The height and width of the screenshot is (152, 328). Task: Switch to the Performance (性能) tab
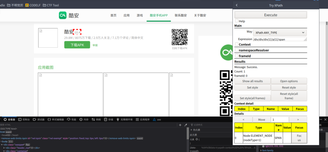click(71, 120)
